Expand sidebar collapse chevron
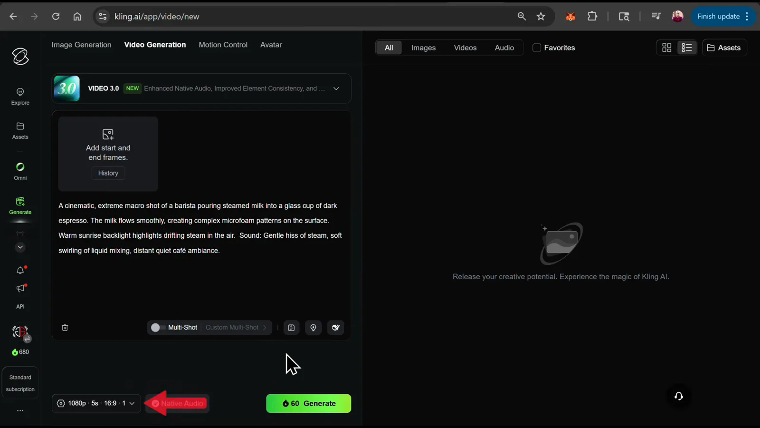 (20, 247)
